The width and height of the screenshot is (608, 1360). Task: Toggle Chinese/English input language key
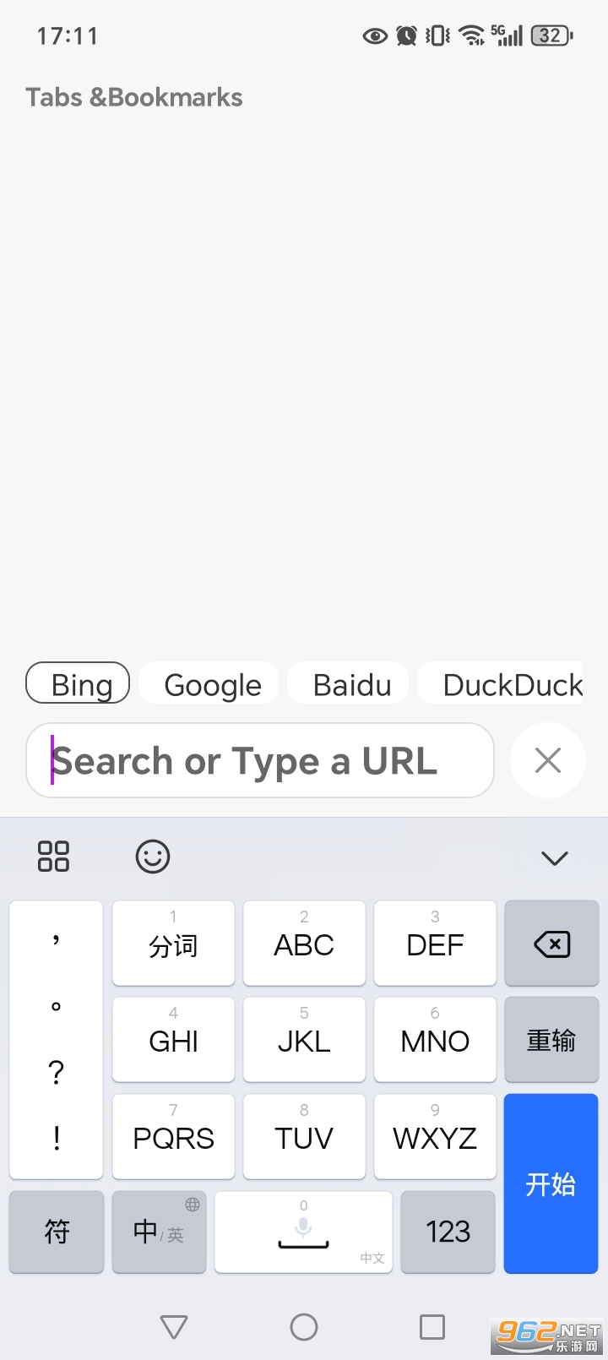pyautogui.click(x=159, y=1232)
